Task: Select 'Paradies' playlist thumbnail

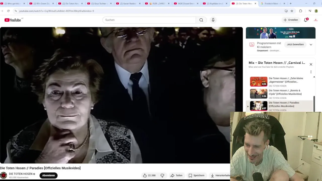Action: 259,106
